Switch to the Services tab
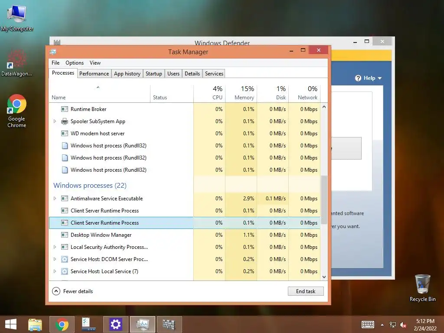 click(x=214, y=74)
